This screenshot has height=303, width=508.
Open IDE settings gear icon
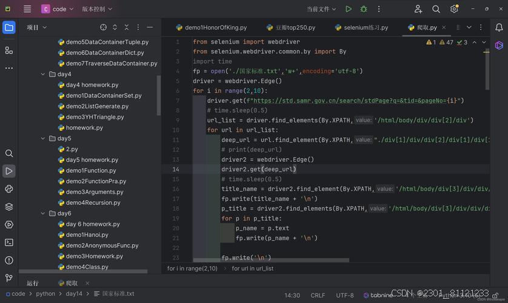click(454, 9)
